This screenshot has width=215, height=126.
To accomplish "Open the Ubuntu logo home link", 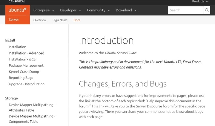I will click(17, 10).
